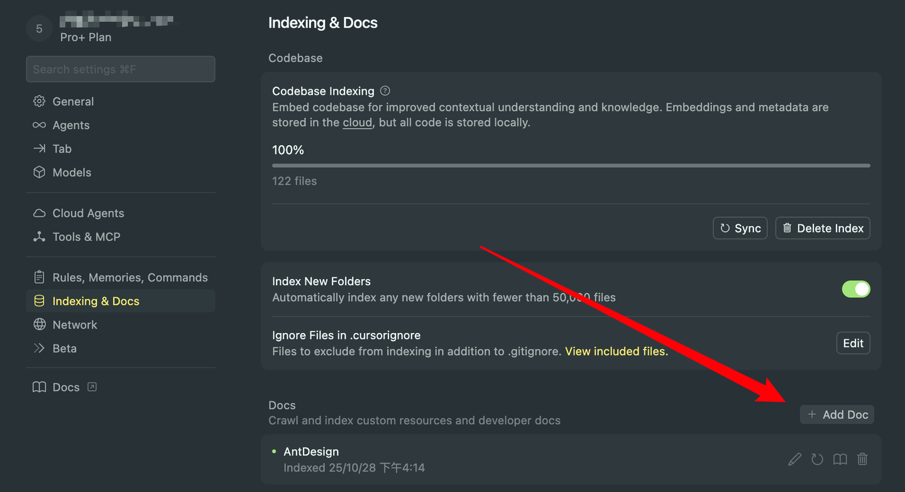Toggle the Index New Folders switch

pyautogui.click(x=855, y=289)
